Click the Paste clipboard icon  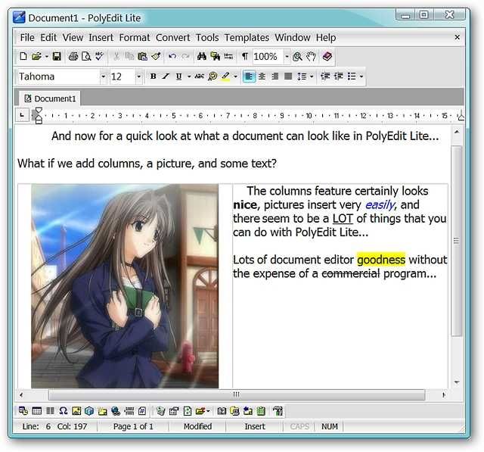tap(142, 57)
